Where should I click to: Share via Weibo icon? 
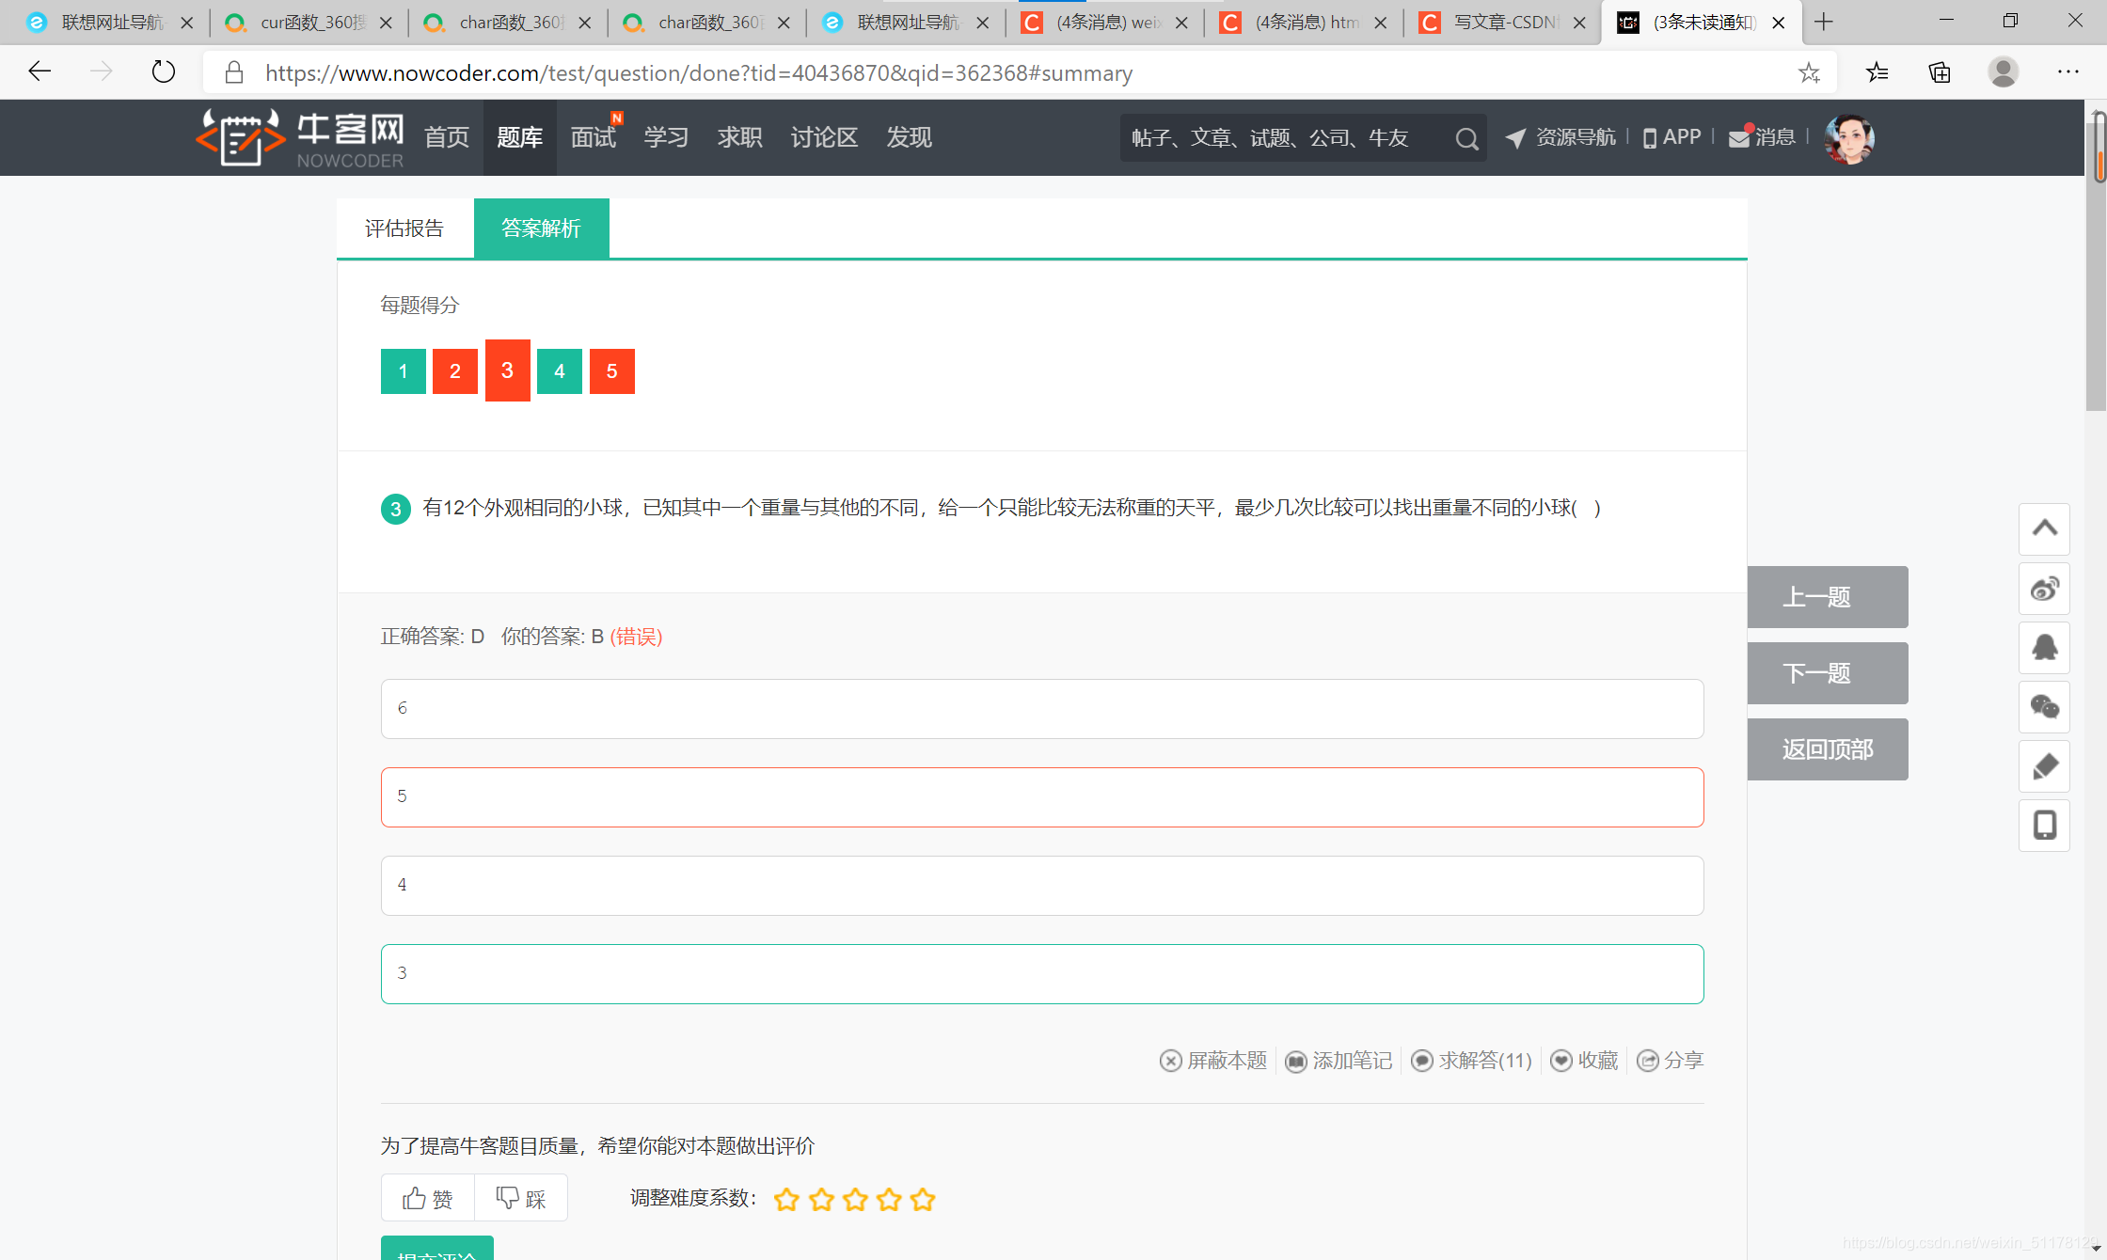[2044, 589]
